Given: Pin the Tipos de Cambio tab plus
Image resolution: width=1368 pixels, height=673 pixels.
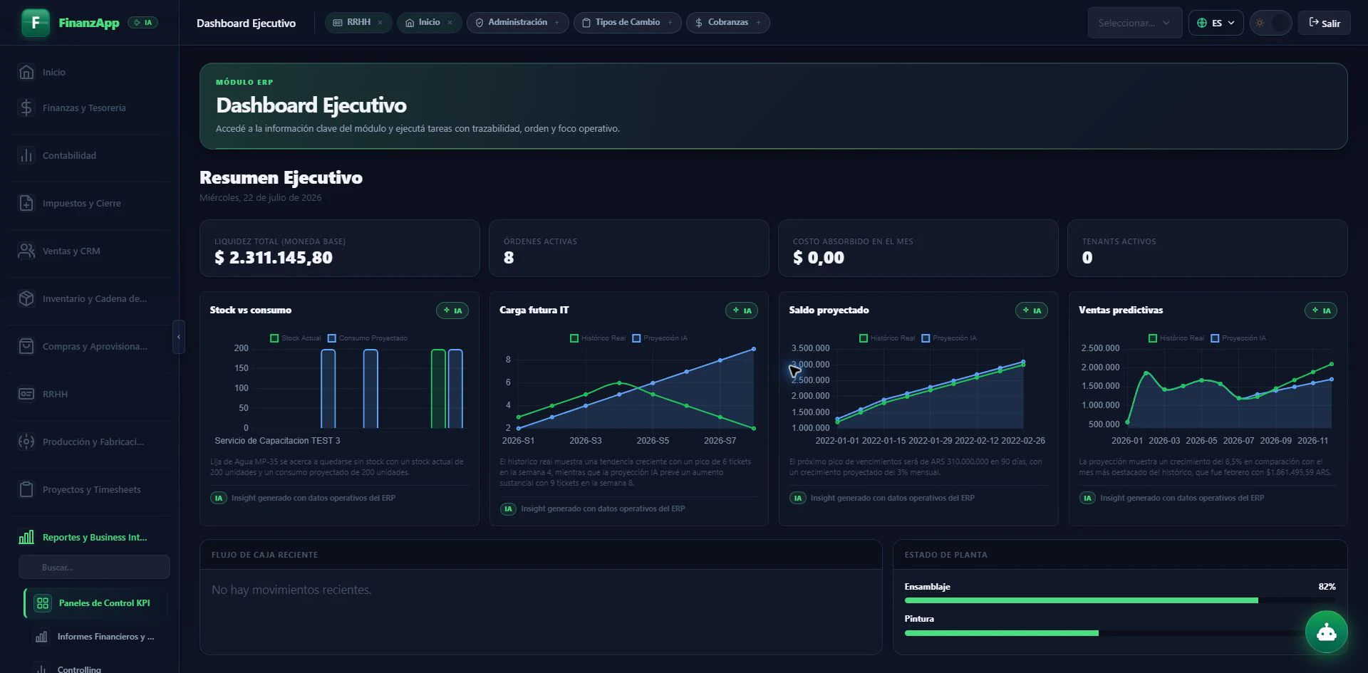Looking at the screenshot, I should point(670,23).
